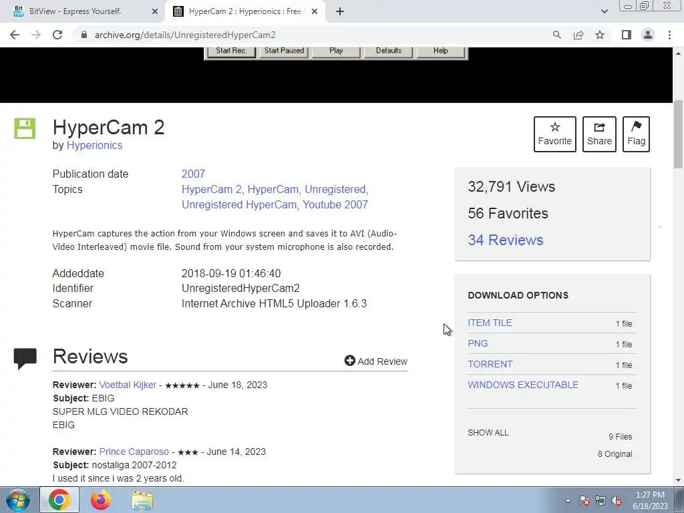The image size is (684, 513).
Task: Toggle the browser side panel
Action: (x=627, y=35)
